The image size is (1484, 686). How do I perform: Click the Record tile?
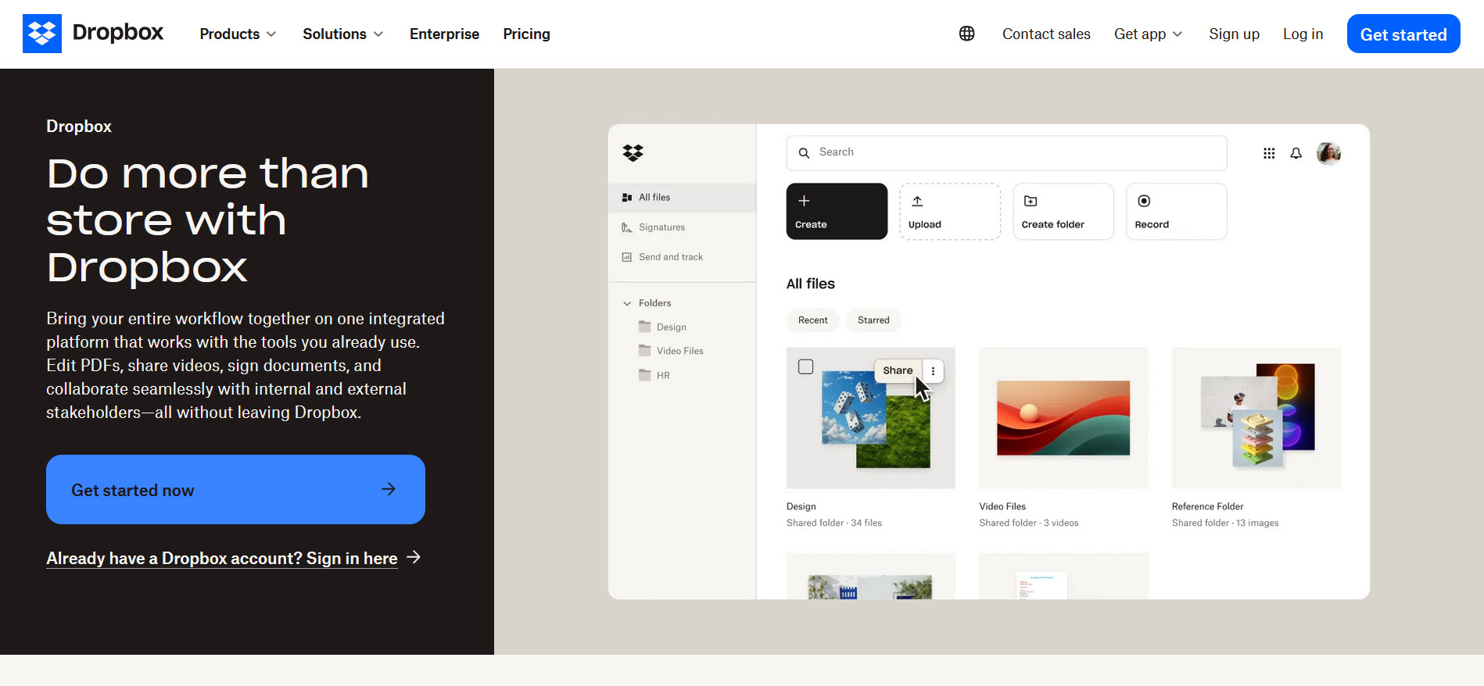click(x=1176, y=211)
